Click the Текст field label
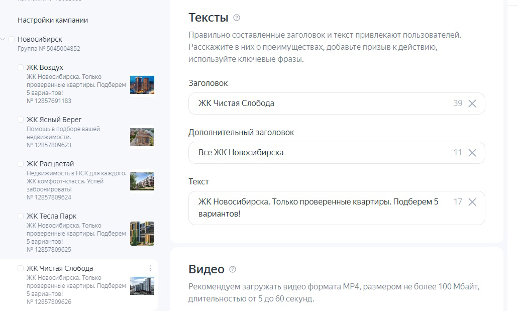 pos(198,182)
